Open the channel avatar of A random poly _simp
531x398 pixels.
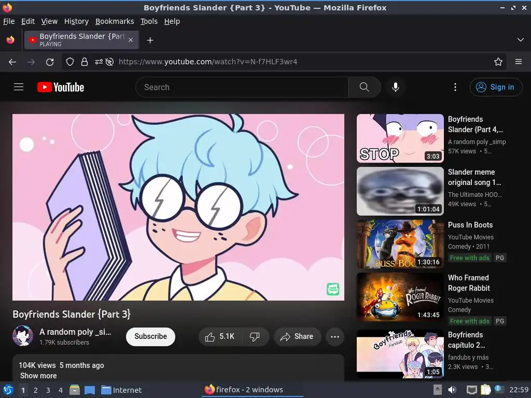(x=23, y=336)
